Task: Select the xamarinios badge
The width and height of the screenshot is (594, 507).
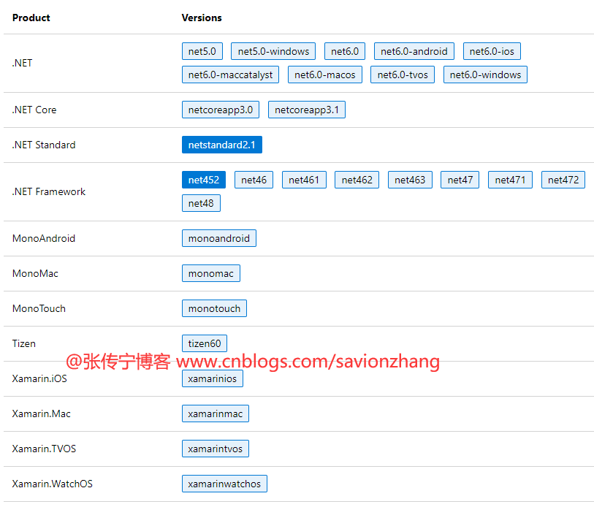Action: 212,378
